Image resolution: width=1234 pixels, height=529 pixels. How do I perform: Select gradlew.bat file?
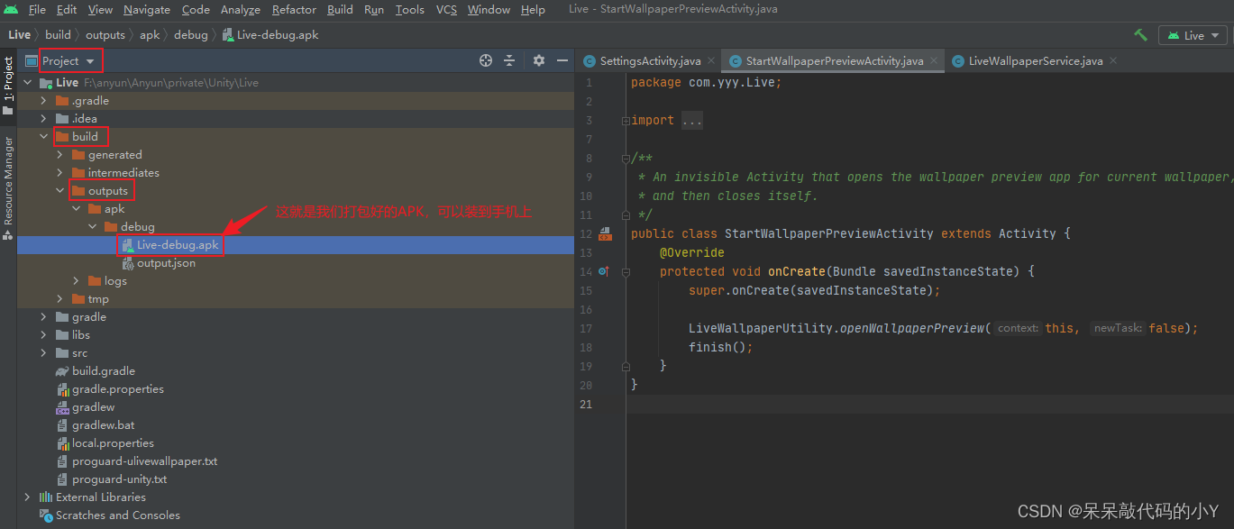click(296, 425)
